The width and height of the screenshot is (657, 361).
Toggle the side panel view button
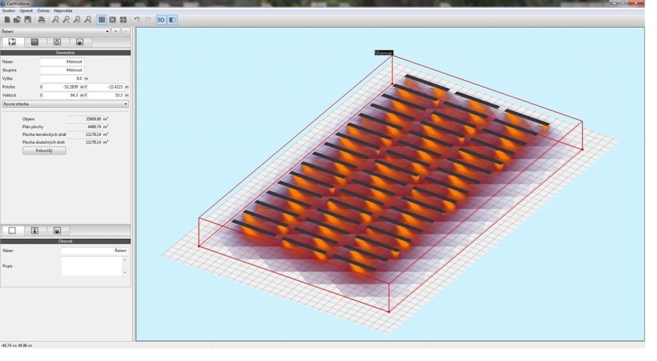point(172,20)
